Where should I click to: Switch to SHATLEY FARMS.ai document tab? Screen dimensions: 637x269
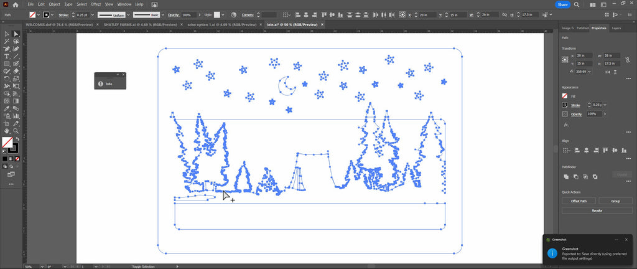click(140, 24)
